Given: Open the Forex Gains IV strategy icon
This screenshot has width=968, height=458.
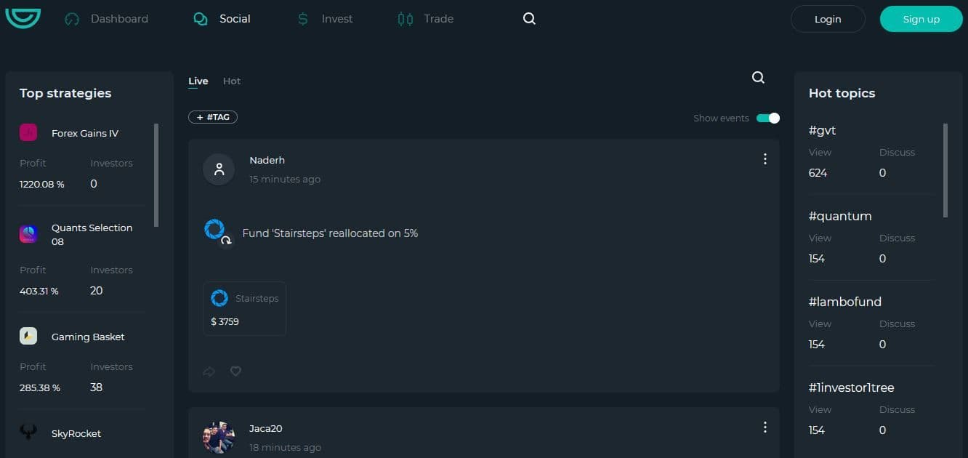Looking at the screenshot, I should 28,132.
